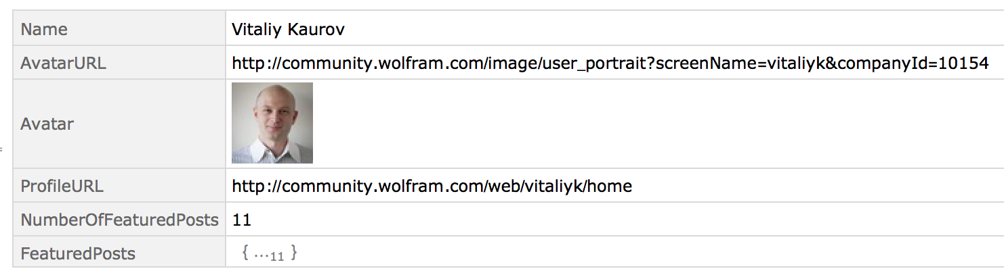This screenshot has width=1004, height=273.
Task: Click the featured posts count 11
Action: coord(241,220)
